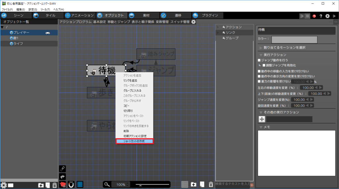The height and width of the screenshot is (189, 339).
Task: Click plus button under その他の実行アクション
Action: 262,119
